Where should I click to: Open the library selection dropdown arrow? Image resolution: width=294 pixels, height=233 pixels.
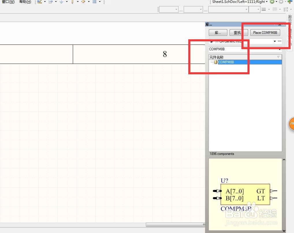(275, 41)
